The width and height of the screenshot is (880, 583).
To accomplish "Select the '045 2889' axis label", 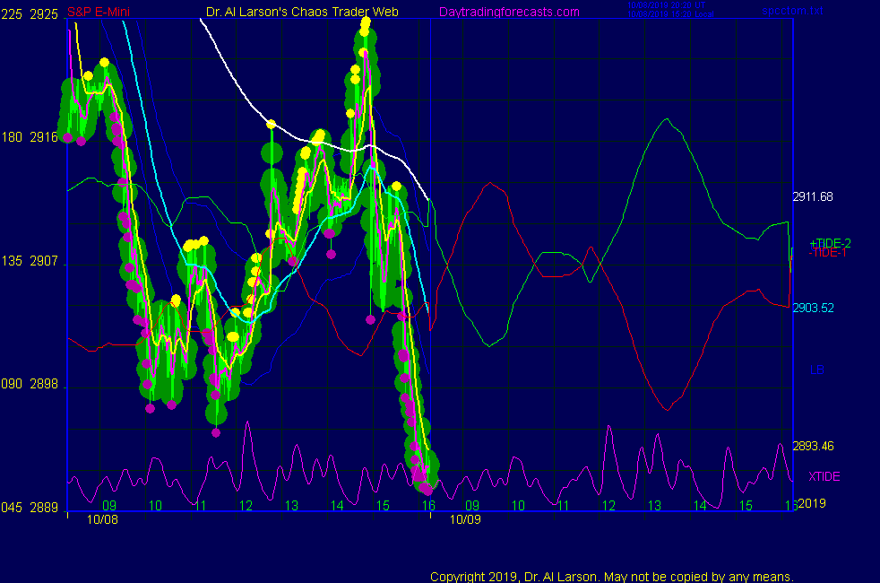I will point(30,508).
